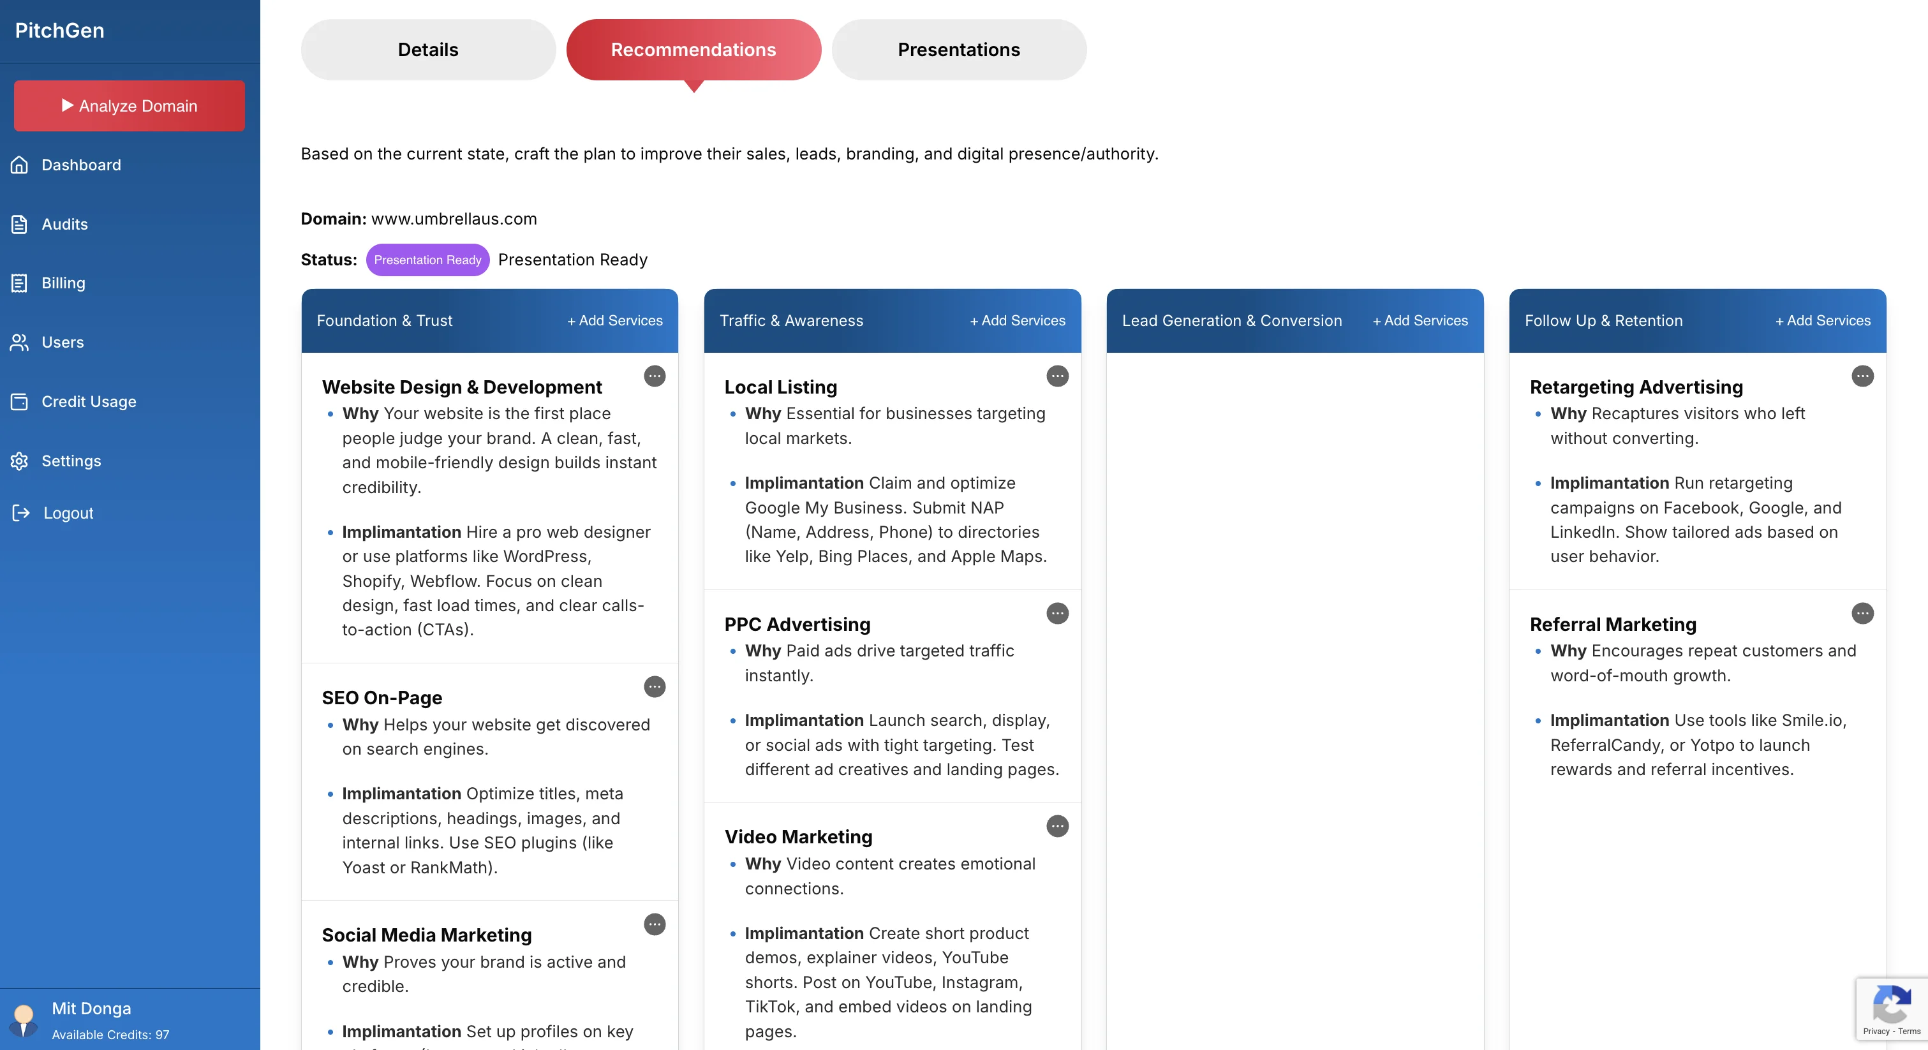Open Dashboard from the sidebar
1928x1050 pixels.
point(81,165)
